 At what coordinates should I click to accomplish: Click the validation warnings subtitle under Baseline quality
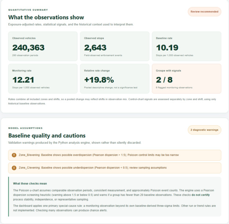pos(74,143)
